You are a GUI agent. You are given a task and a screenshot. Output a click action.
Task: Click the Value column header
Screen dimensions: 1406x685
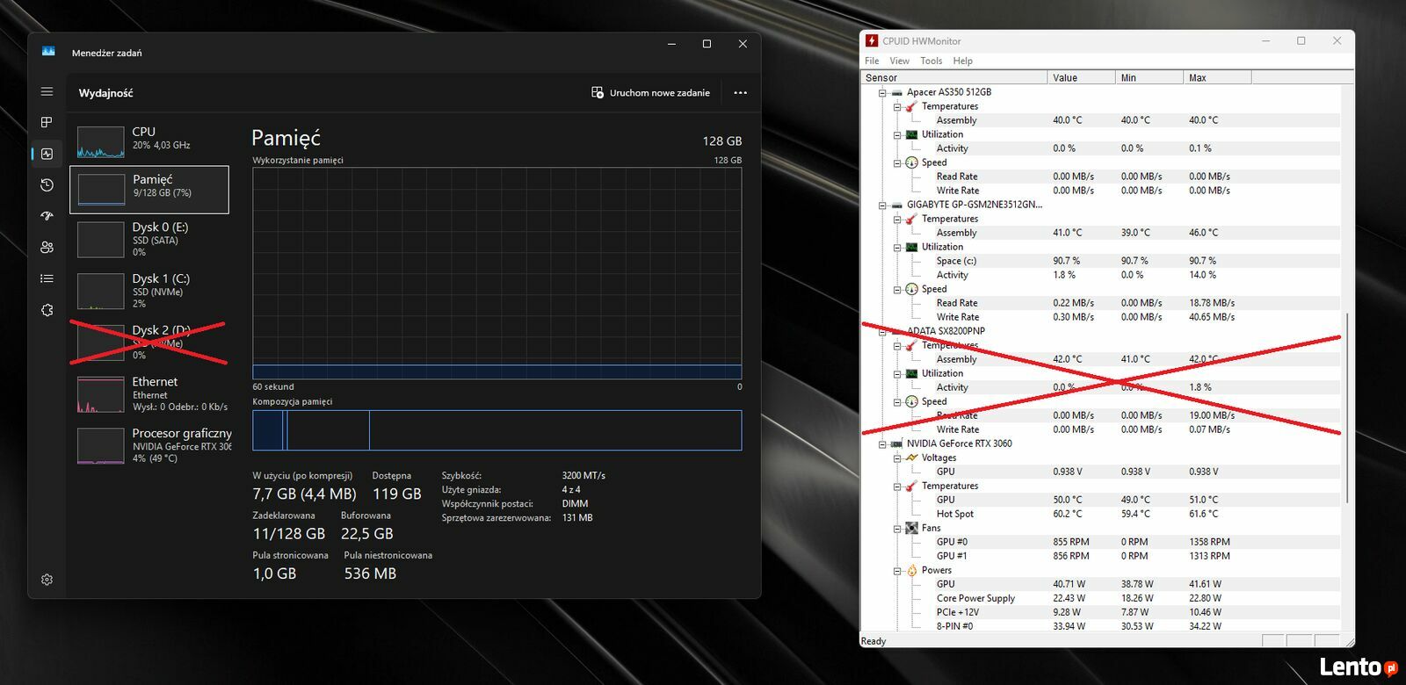tap(1080, 77)
